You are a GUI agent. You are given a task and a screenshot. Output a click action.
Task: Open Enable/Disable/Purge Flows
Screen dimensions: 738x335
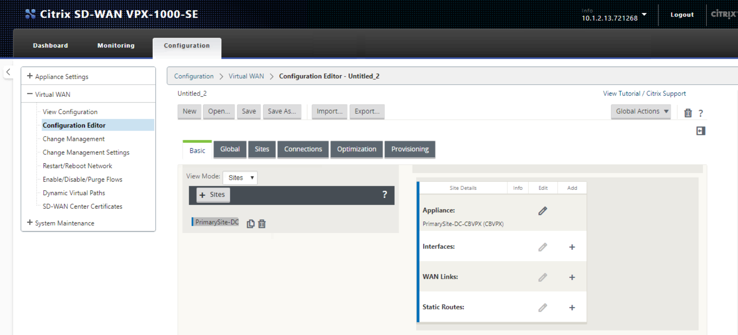coord(83,179)
